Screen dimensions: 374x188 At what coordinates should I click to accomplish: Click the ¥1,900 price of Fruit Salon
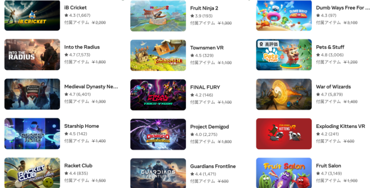tap(350, 181)
